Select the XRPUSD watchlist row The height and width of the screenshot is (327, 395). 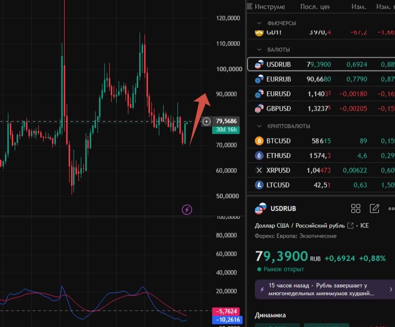(321, 170)
